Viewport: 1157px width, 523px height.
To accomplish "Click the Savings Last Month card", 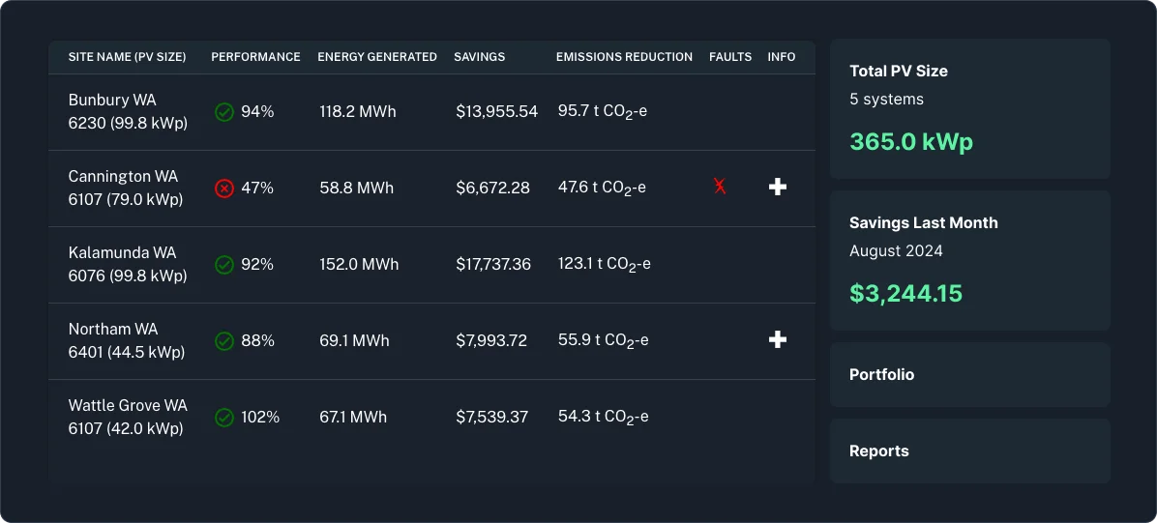I will pyautogui.click(x=969, y=260).
